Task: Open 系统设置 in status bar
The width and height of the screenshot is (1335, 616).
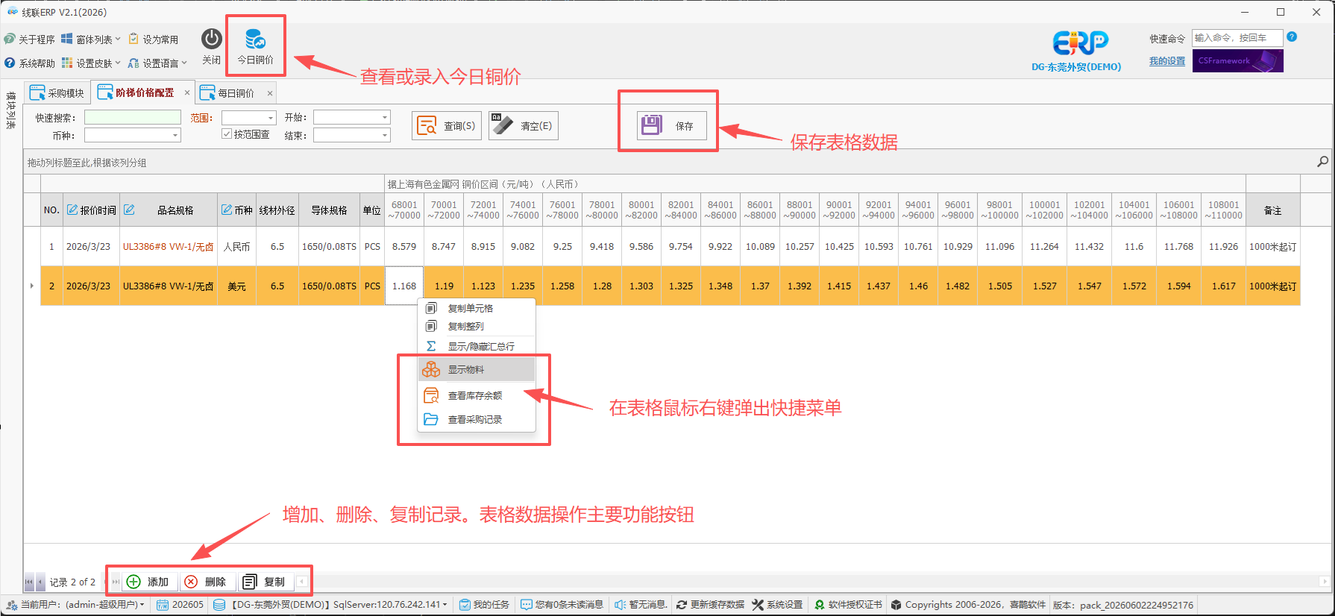Action: pos(778,605)
